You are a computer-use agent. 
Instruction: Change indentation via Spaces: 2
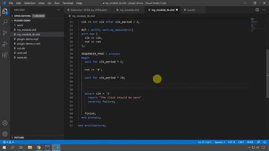[219, 142]
